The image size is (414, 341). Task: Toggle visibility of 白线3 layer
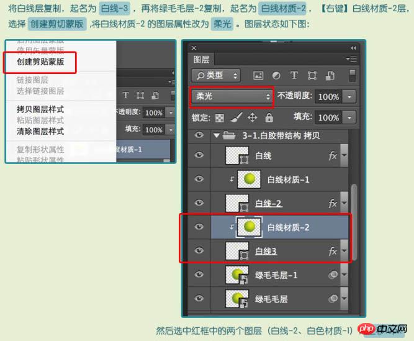click(x=199, y=250)
